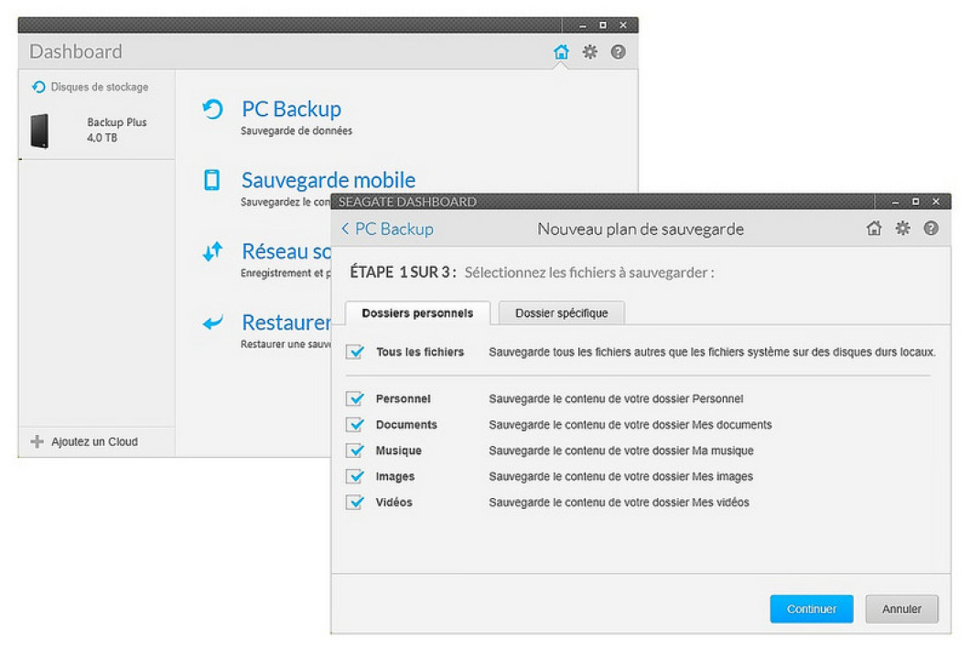The image size is (970, 647).
Task: Close the back Dashboard window
Action: (623, 26)
